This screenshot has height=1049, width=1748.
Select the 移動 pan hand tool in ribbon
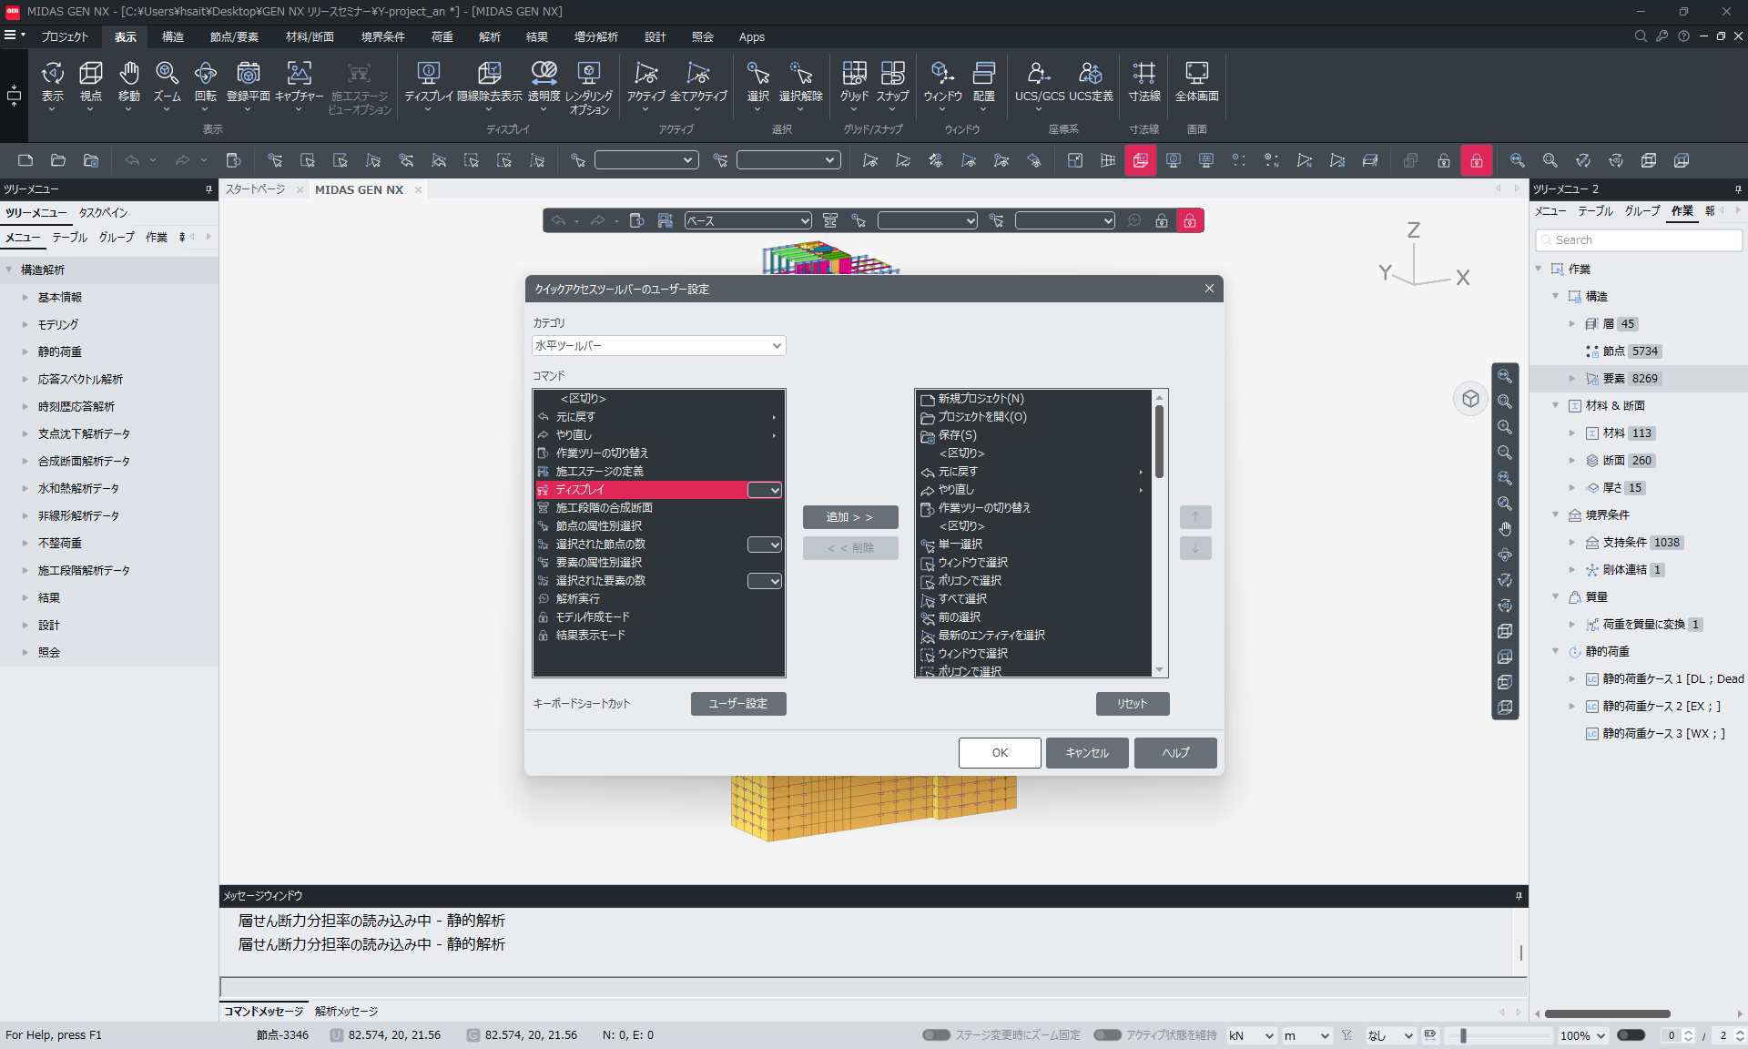[x=129, y=84]
